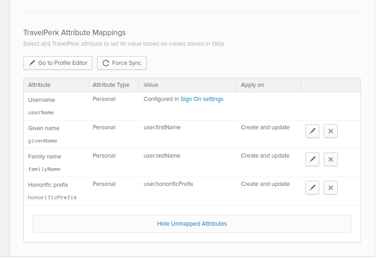Select the Honorific prefix attribute label
The image size is (382, 259).
tap(48, 185)
